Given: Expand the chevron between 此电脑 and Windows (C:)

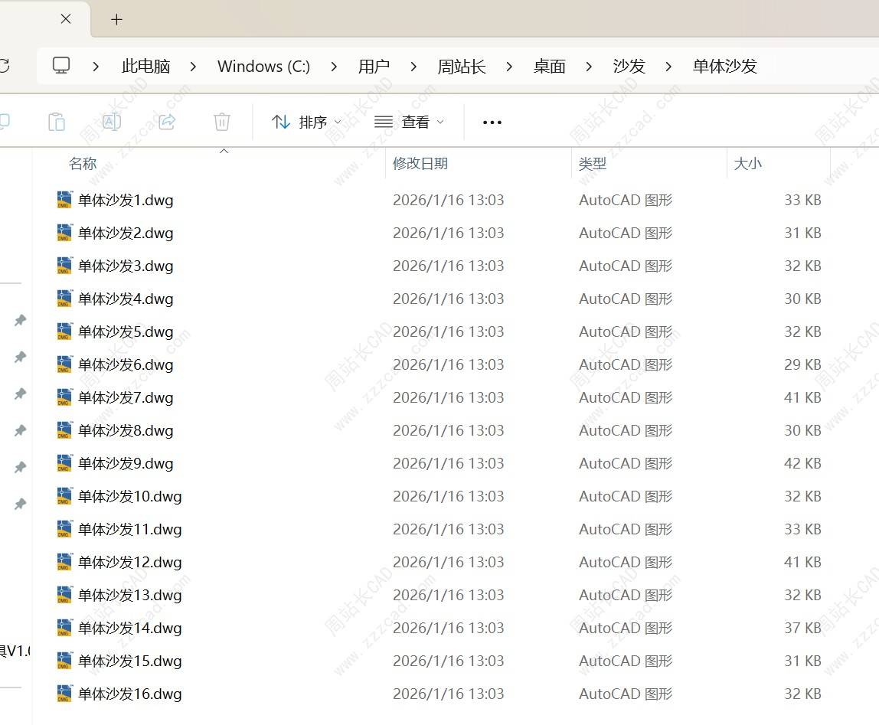Looking at the screenshot, I should pos(193,67).
